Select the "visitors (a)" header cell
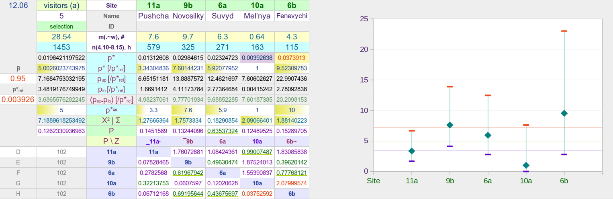This screenshot has height=199, width=613. coord(61,6)
